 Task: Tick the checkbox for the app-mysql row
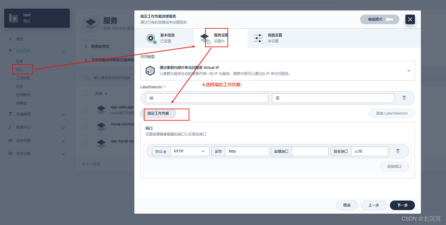click(x=86, y=144)
